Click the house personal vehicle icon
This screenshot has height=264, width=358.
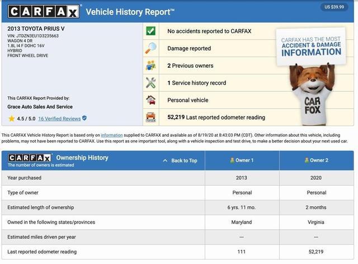click(x=150, y=100)
